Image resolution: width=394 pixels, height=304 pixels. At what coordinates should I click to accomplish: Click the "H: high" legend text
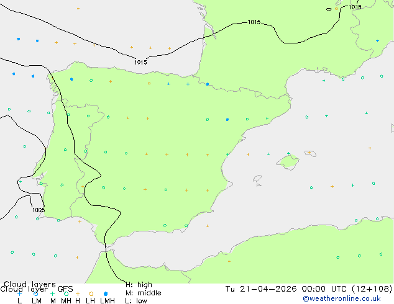coord(139,285)
